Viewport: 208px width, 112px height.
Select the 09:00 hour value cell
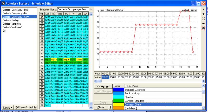[x=174, y=77]
